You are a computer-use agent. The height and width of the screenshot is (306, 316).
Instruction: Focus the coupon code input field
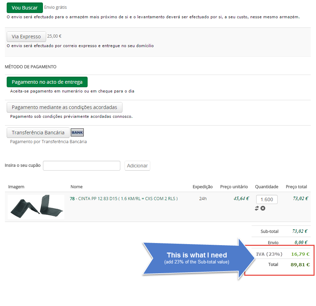[82, 166]
